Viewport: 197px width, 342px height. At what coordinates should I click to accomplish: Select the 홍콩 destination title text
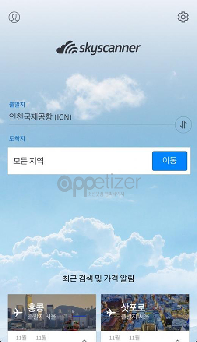pyautogui.click(x=35, y=307)
